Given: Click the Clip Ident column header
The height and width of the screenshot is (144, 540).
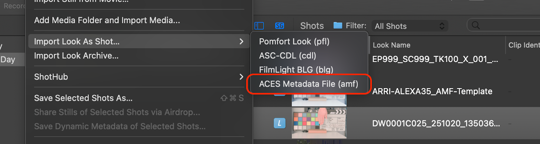Looking at the screenshot, I should click(x=523, y=45).
